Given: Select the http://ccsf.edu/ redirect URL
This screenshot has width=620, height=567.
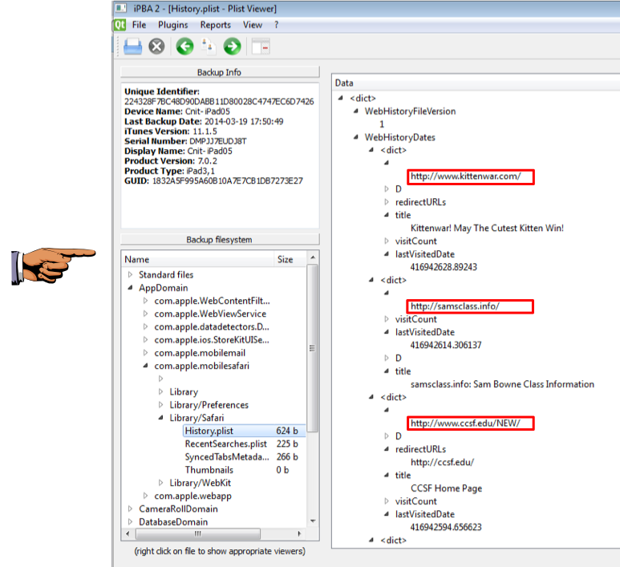Looking at the screenshot, I should click(442, 462).
